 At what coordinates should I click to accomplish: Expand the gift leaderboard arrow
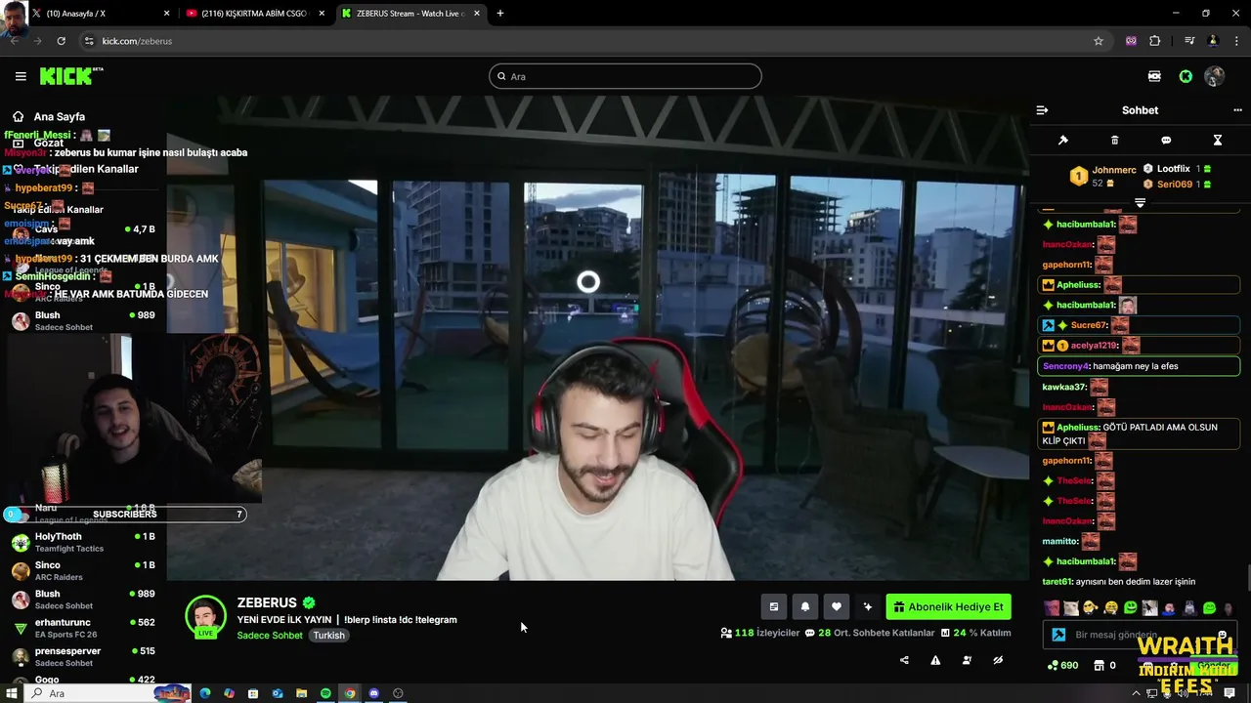pos(1140,202)
